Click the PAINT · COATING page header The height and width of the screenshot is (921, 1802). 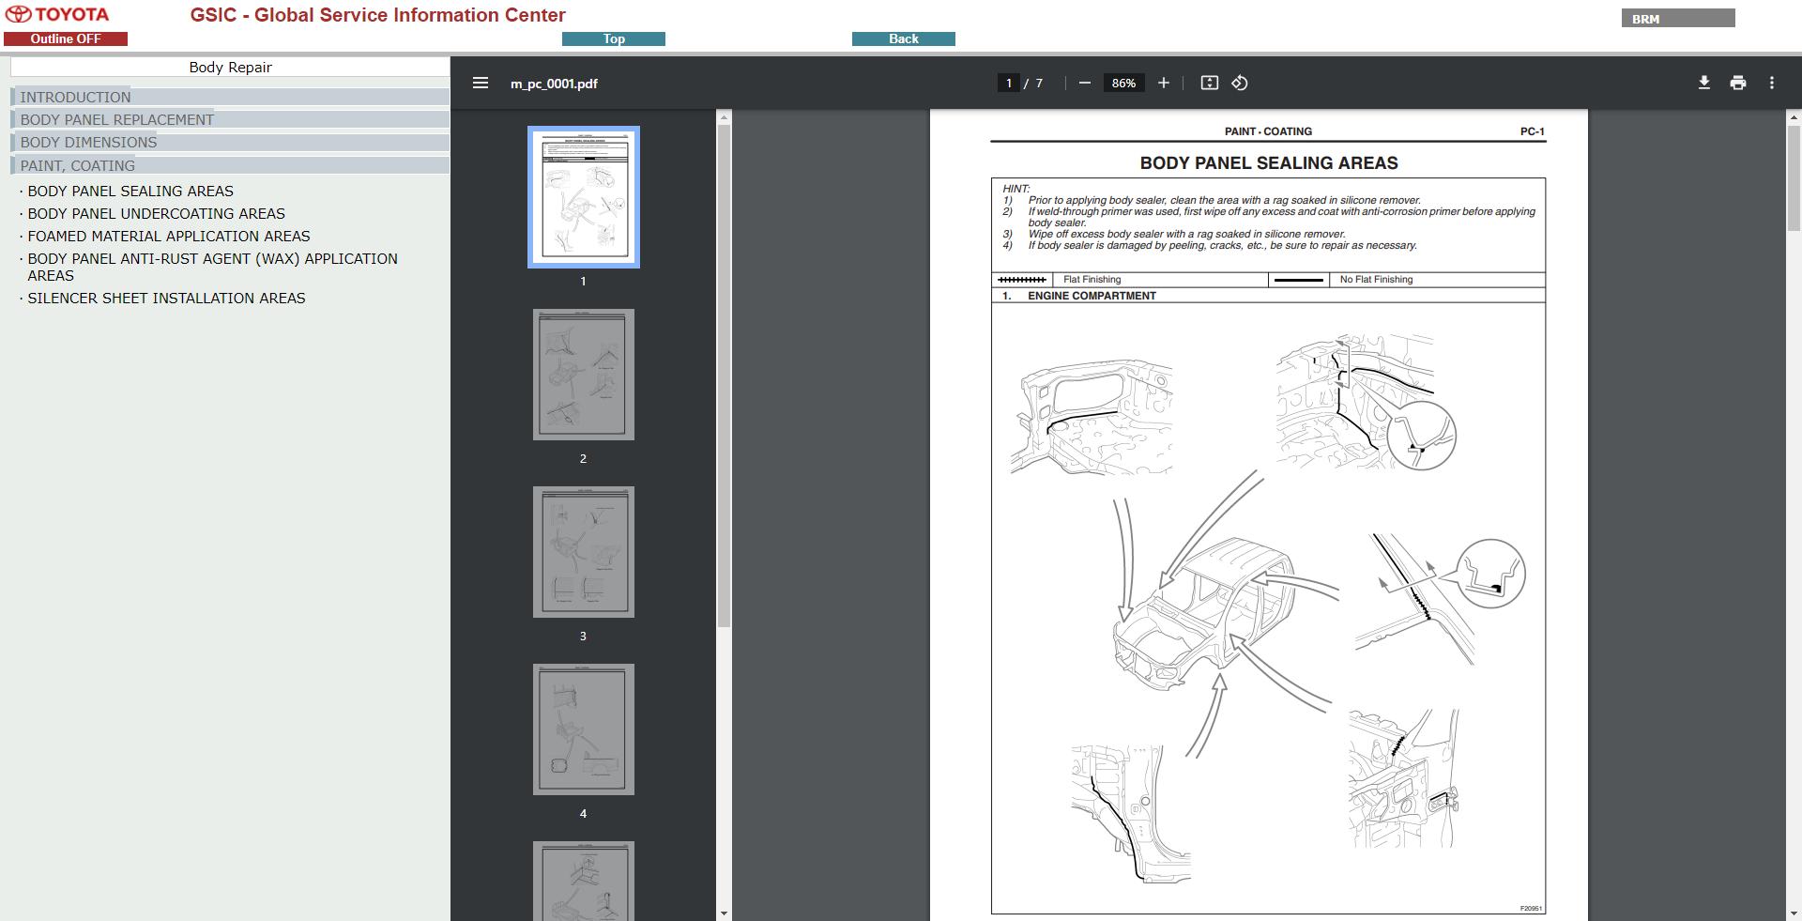[x=1268, y=131]
